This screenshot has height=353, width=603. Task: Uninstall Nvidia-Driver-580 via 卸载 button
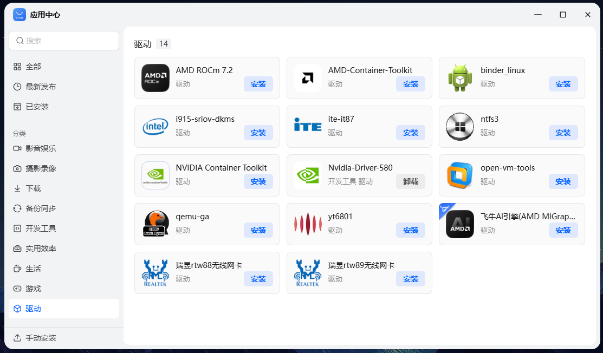pos(411,182)
